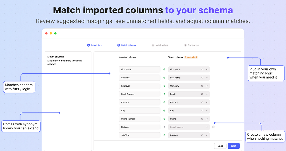Screen dimensions: 286x151
Task: Expand the Company target dropdown chevron
Action: [207, 86]
